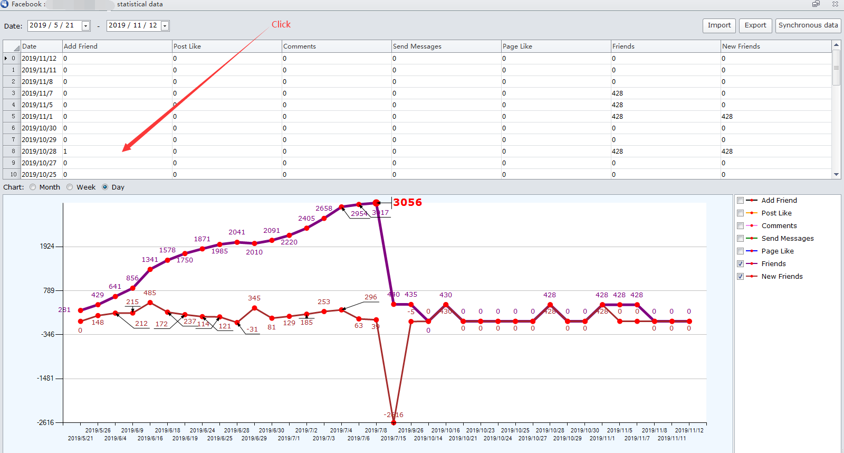844x453 pixels.
Task: Sort by the Comments column header
Action: (337, 46)
